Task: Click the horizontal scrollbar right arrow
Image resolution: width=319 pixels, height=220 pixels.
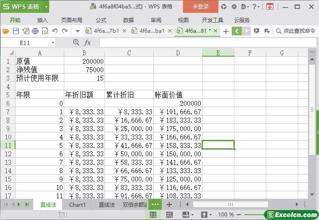Action: click(297, 205)
